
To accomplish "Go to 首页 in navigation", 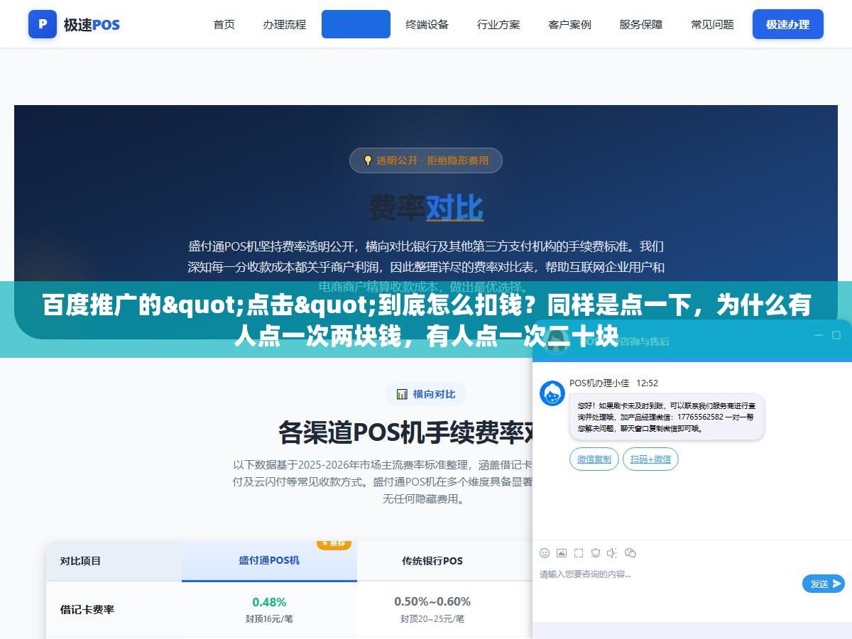I will point(224,24).
